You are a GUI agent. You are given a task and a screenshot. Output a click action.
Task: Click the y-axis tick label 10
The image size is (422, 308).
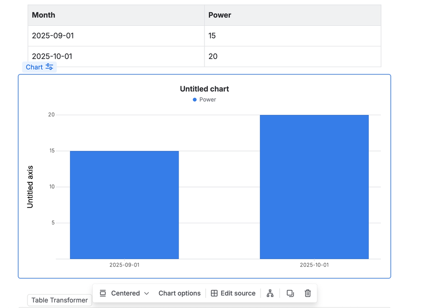(x=52, y=187)
